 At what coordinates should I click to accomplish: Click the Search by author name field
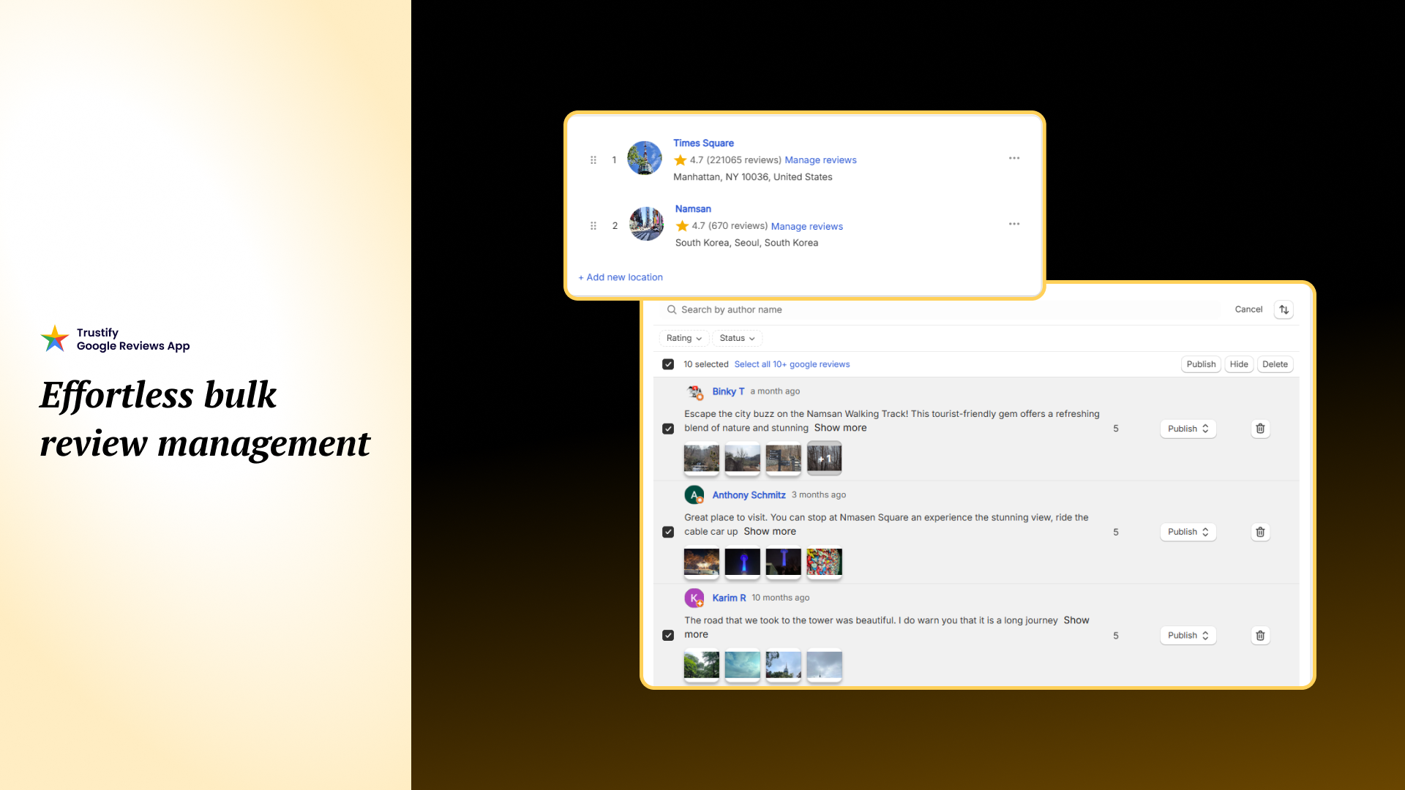coord(732,309)
